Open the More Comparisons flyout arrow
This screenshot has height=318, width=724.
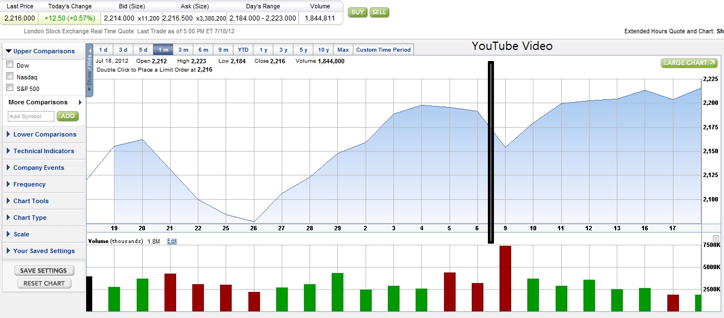coord(80,102)
